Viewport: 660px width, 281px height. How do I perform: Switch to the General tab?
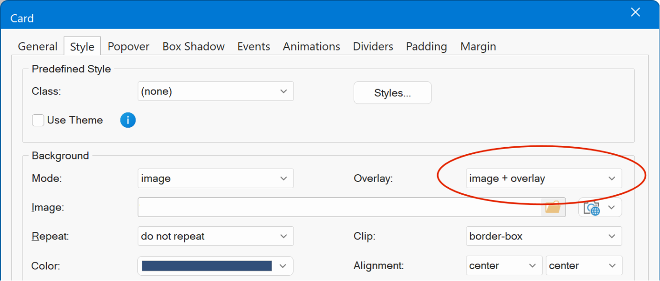(x=38, y=47)
